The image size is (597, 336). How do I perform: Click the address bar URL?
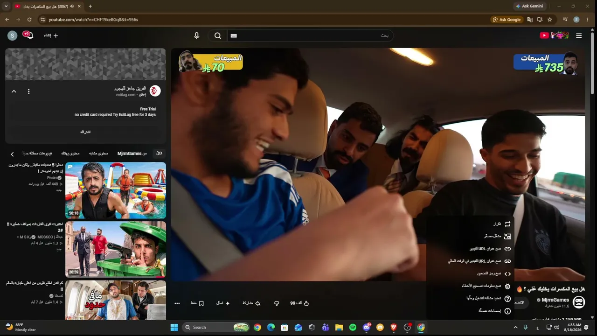(x=93, y=20)
